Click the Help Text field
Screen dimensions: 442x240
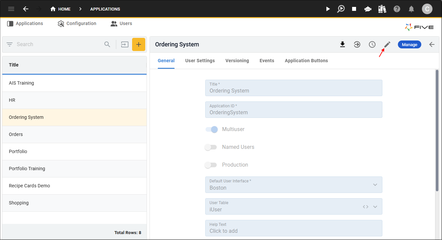click(x=294, y=228)
